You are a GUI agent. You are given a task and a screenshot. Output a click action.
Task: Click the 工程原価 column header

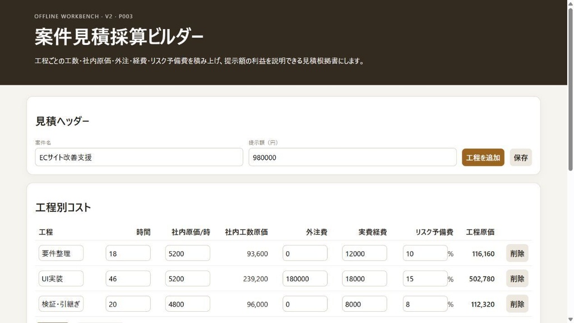(480, 232)
